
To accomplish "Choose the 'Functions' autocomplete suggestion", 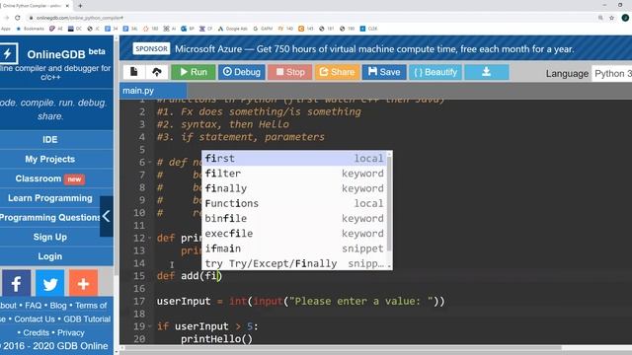I will pyautogui.click(x=294, y=203).
